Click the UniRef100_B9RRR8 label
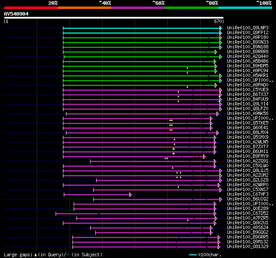Image resolution: width=276 pixels, height=258 pixels. (x=248, y=52)
